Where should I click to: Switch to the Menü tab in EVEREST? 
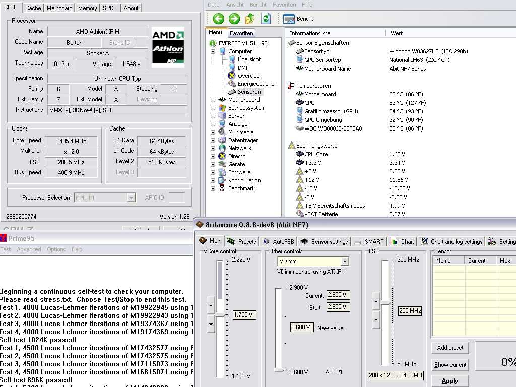click(216, 33)
